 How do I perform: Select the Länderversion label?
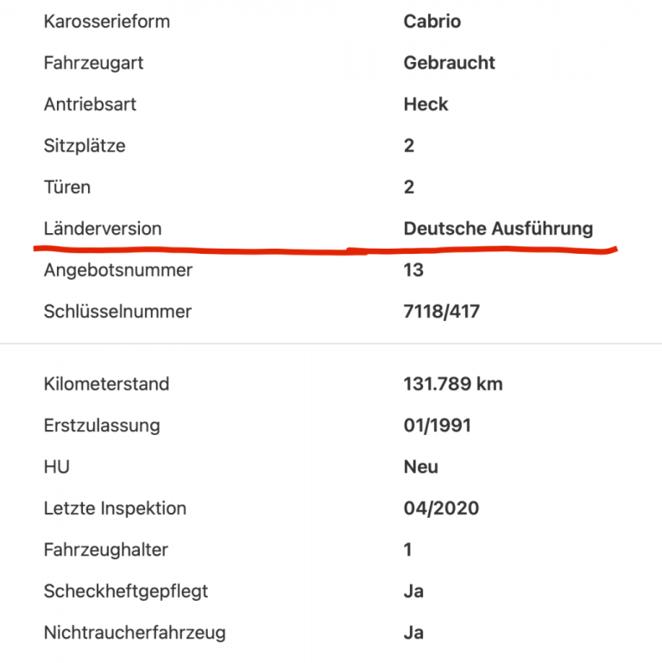click(x=103, y=229)
